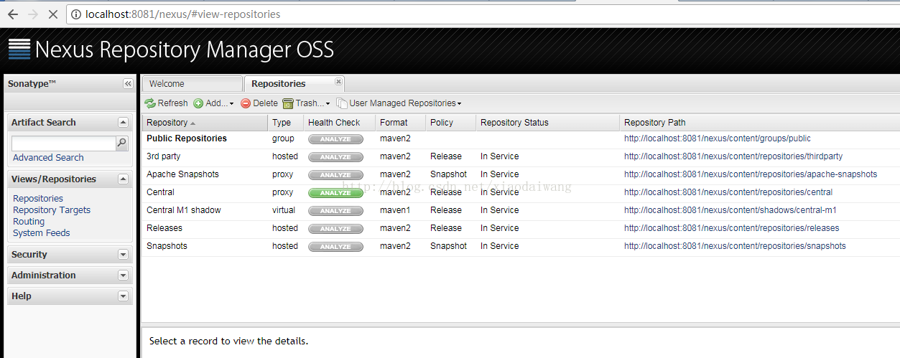Click the site info icon in address bar
900x358 pixels.
(x=75, y=14)
